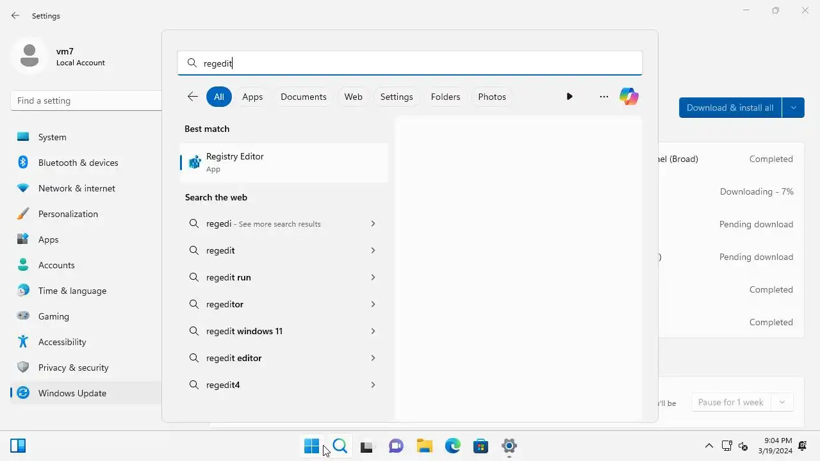Expand 'regeditor' suggestion arrow
820x461 pixels.
point(373,304)
